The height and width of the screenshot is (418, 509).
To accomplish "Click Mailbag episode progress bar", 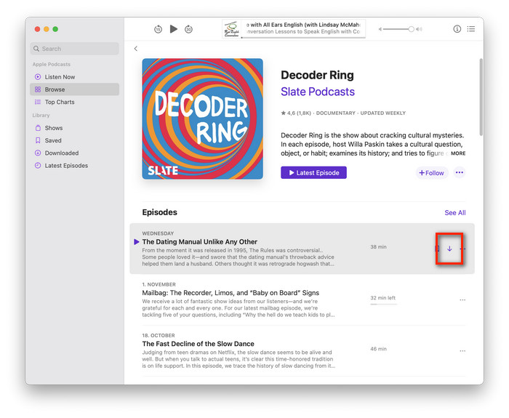I will (383, 304).
